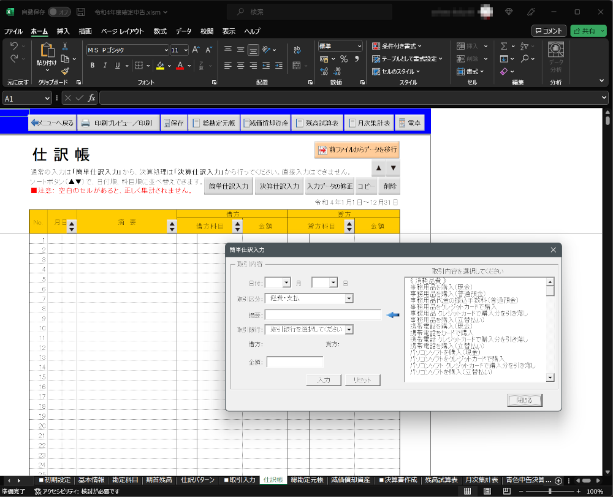Screen dimensions: 613x497
Task: Open the 勘定科目 sheet tab
Action: 125,480
